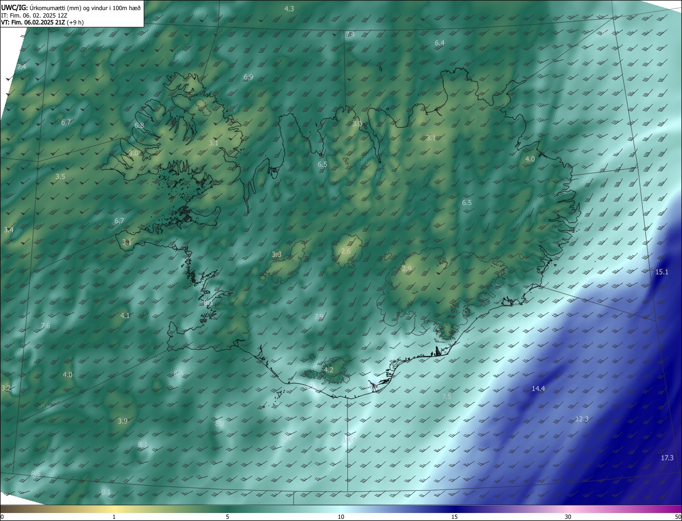Screen dimensions: 682x521
Task: Click the 17.3 value at bottom right
Action: tap(667, 458)
